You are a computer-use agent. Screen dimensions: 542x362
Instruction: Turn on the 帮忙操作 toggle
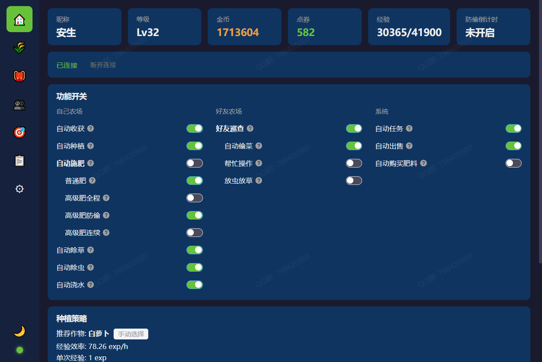[x=354, y=163]
